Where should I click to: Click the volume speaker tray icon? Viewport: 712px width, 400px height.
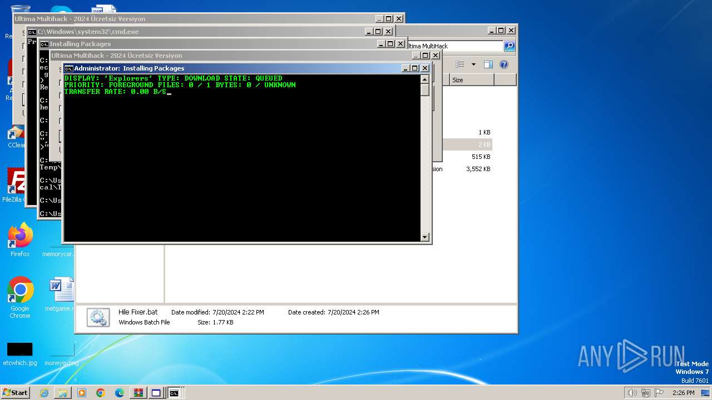point(632,393)
